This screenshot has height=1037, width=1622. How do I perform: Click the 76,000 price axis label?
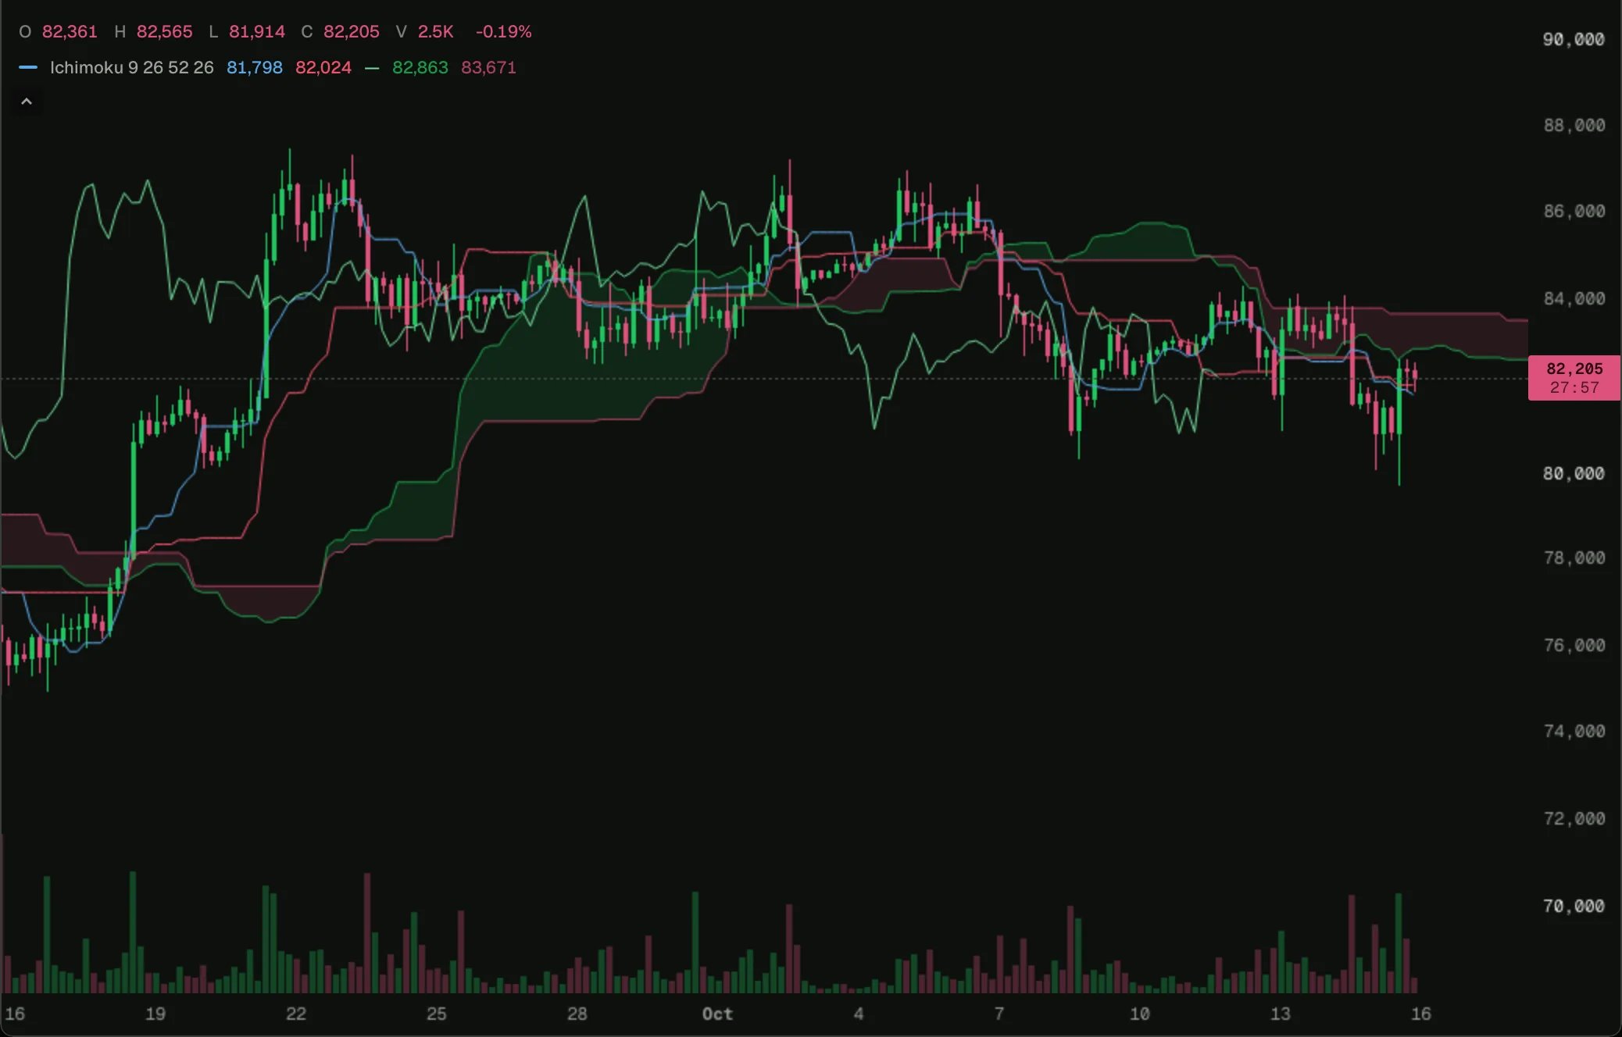[x=1574, y=645]
